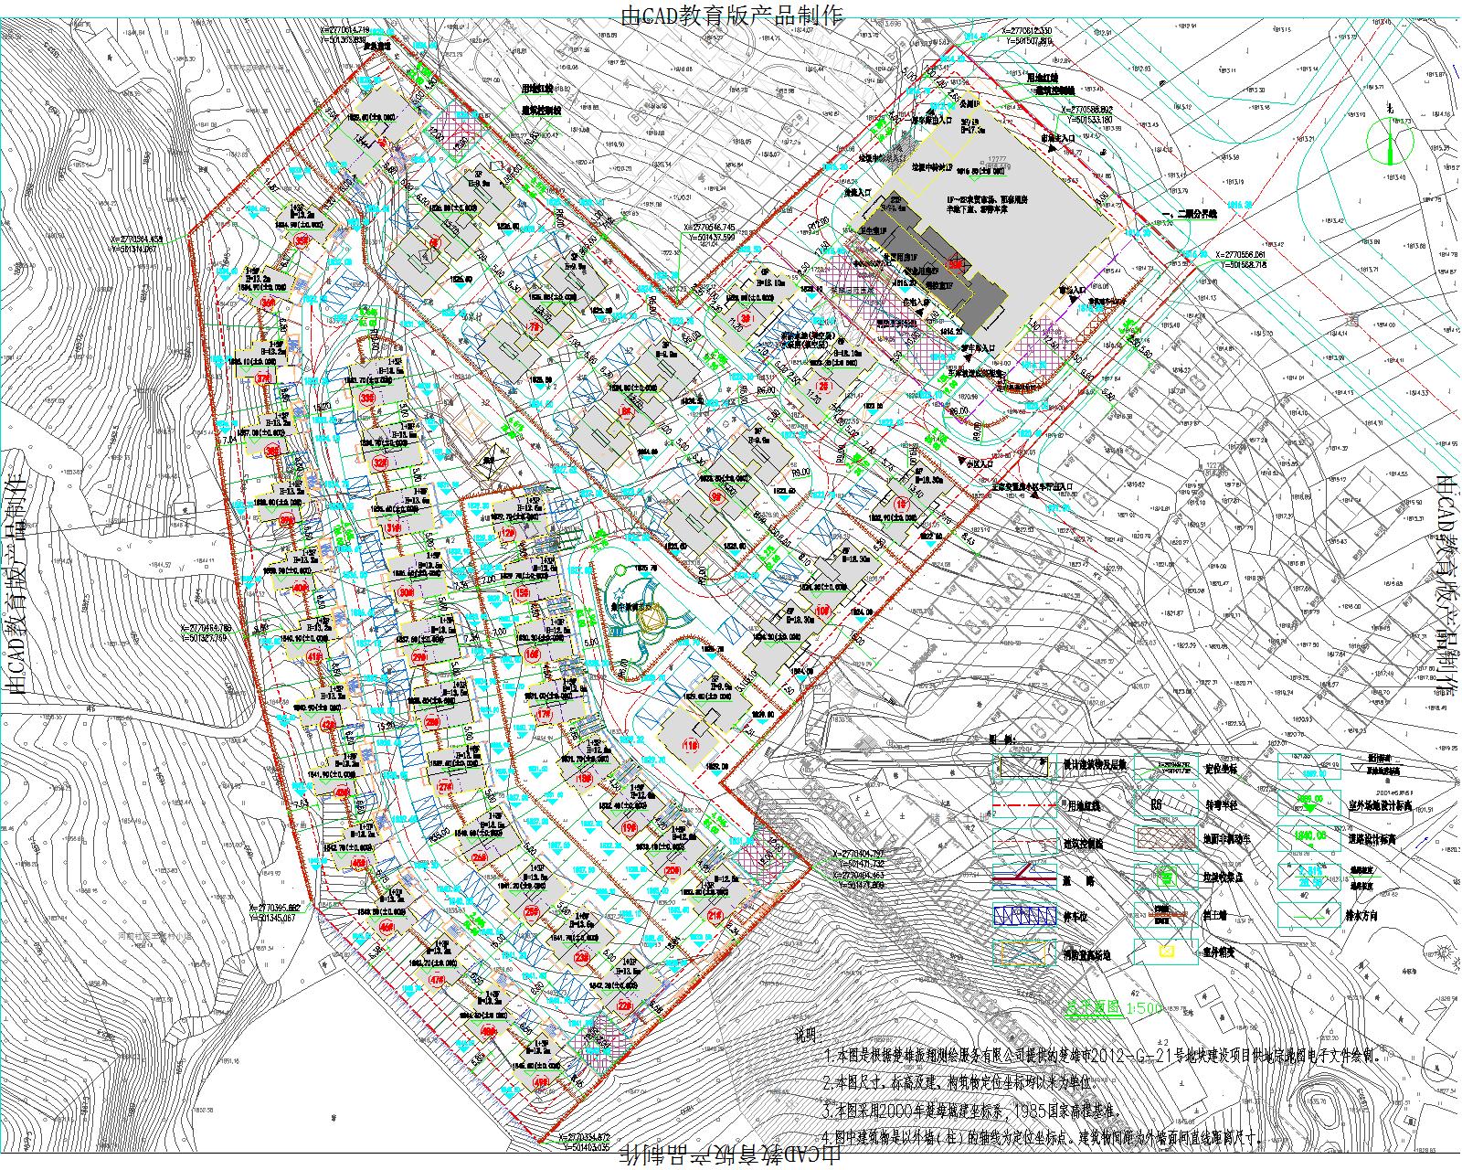Click the red 11# building number marker
The width and height of the screenshot is (1462, 1170).
(690, 744)
